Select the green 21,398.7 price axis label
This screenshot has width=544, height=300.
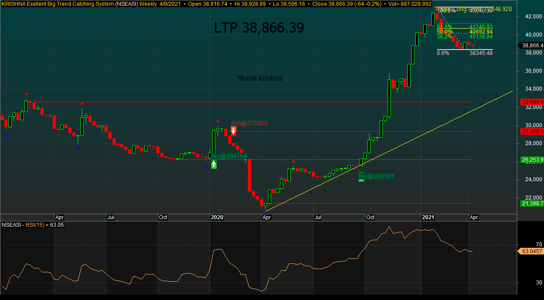(532, 204)
